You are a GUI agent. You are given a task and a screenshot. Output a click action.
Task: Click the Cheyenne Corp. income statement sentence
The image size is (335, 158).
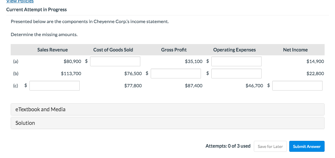(90, 22)
